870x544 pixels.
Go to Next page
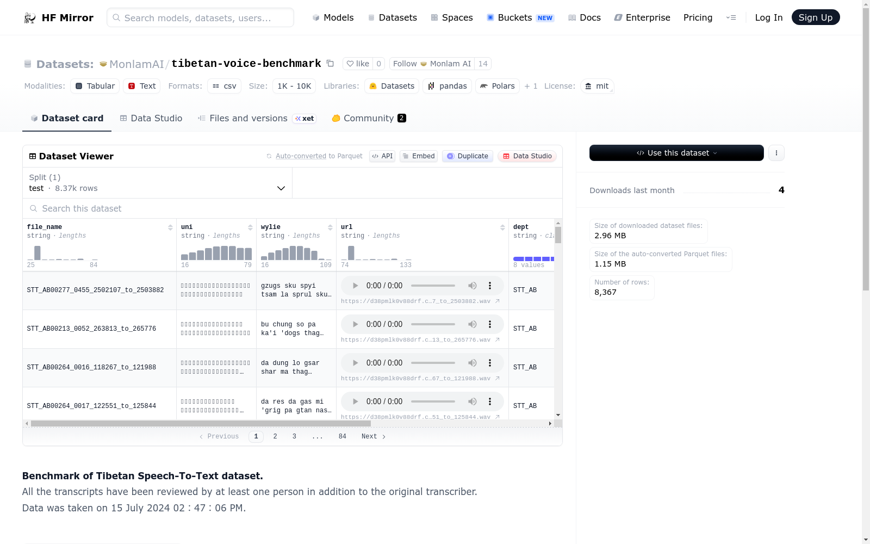coord(374,436)
